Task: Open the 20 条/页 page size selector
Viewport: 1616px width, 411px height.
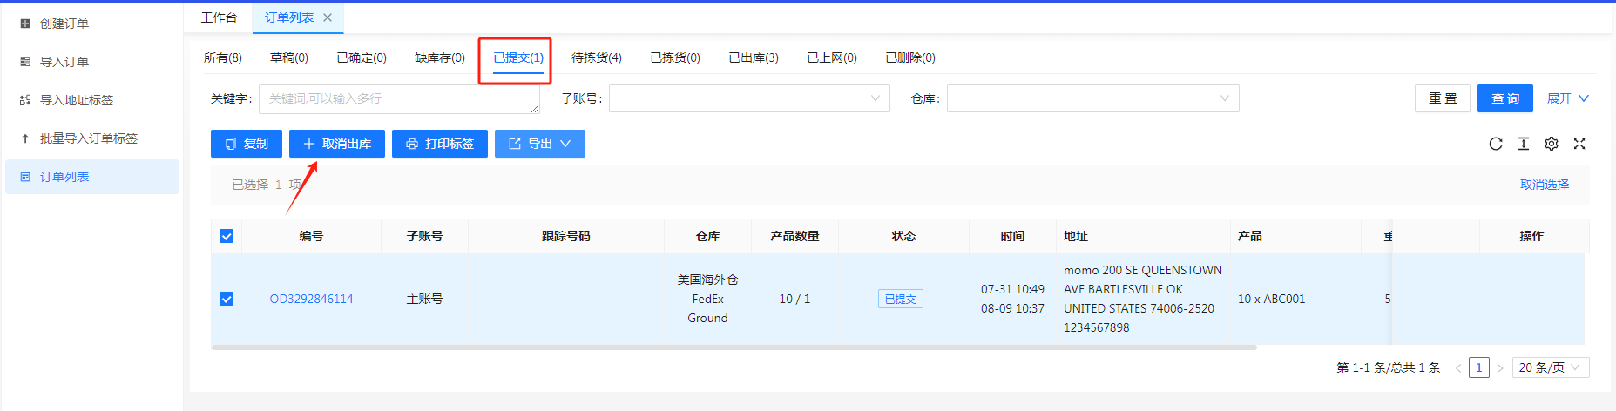Action: (1550, 367)
